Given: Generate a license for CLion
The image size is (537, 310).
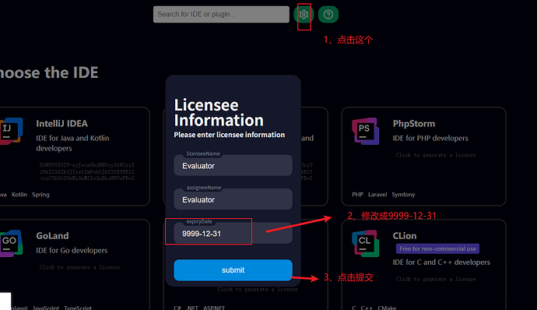Looking at the screenshot, I should tap(436, 279).
